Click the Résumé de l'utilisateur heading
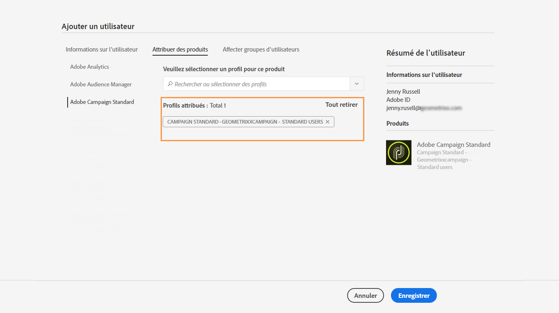The image size is (559, 313). (426, 53)
